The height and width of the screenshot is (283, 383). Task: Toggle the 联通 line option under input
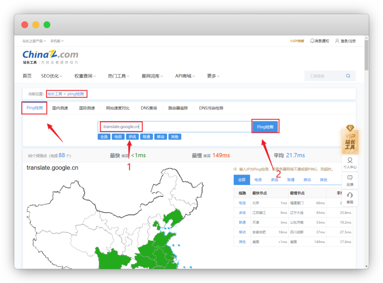coord(146,137)
